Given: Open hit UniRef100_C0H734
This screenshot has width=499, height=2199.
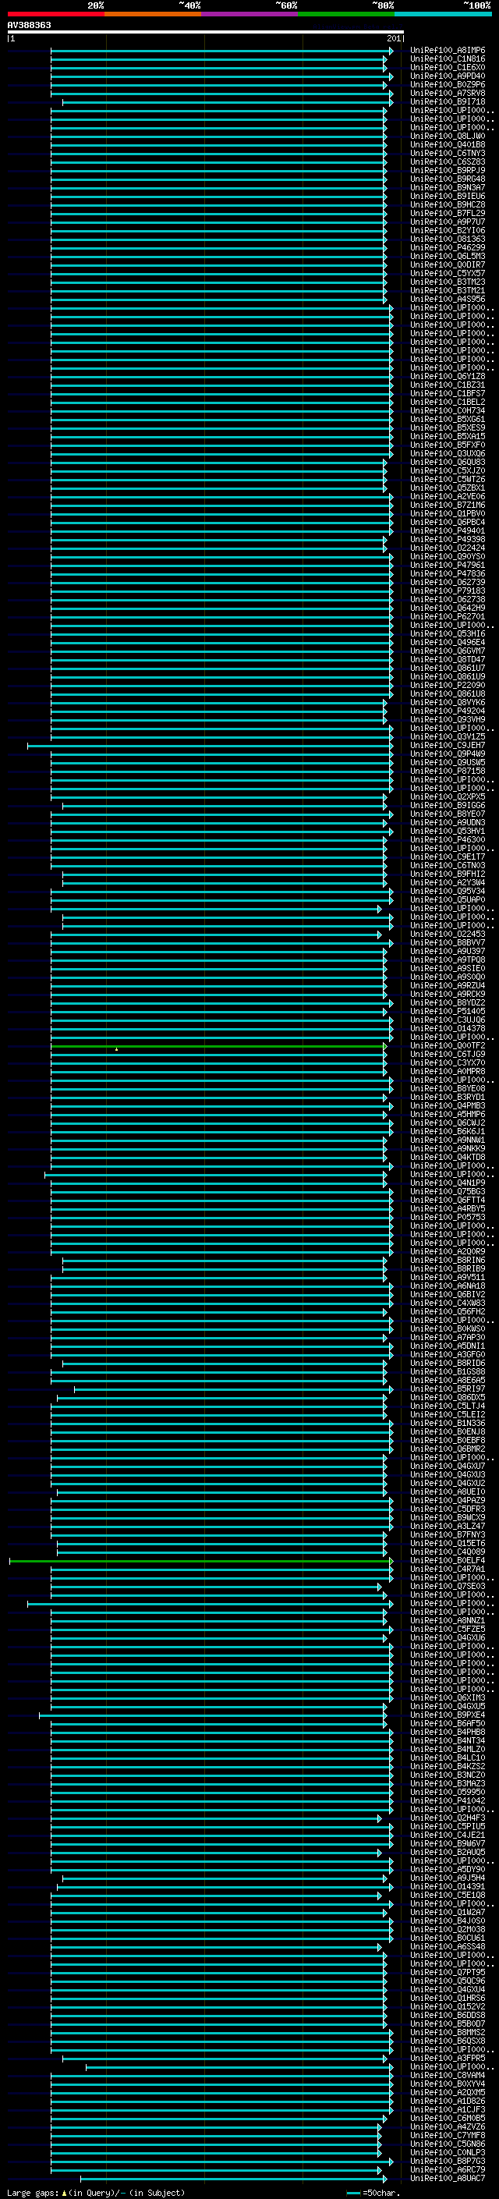Looking at the screenshot, I should tap(447, 410).
